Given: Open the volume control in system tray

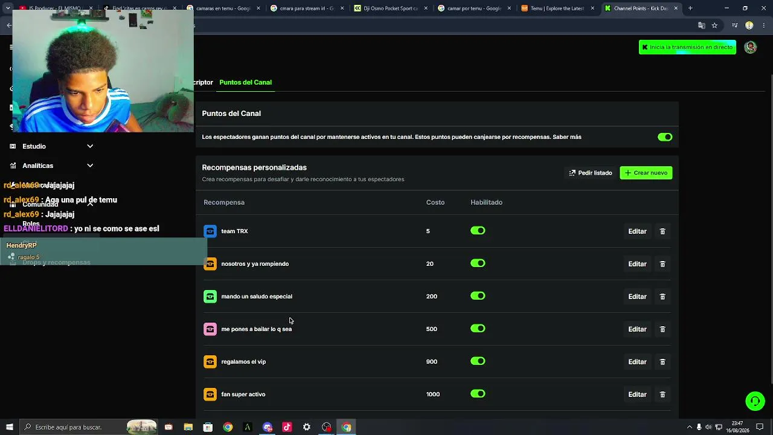Looking at the screenshot, I should tap(708, 427).
